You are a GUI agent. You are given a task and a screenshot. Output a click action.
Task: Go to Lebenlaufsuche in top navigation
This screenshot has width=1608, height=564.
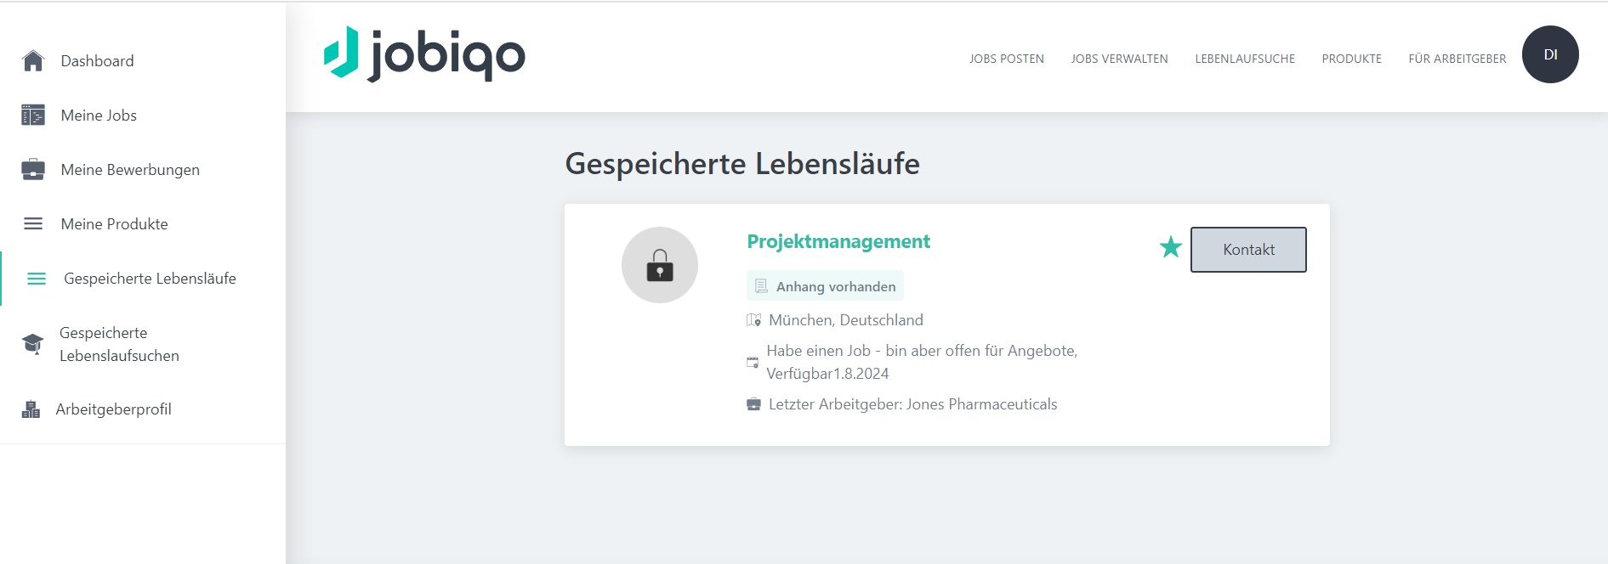(x=1245, y=59)
